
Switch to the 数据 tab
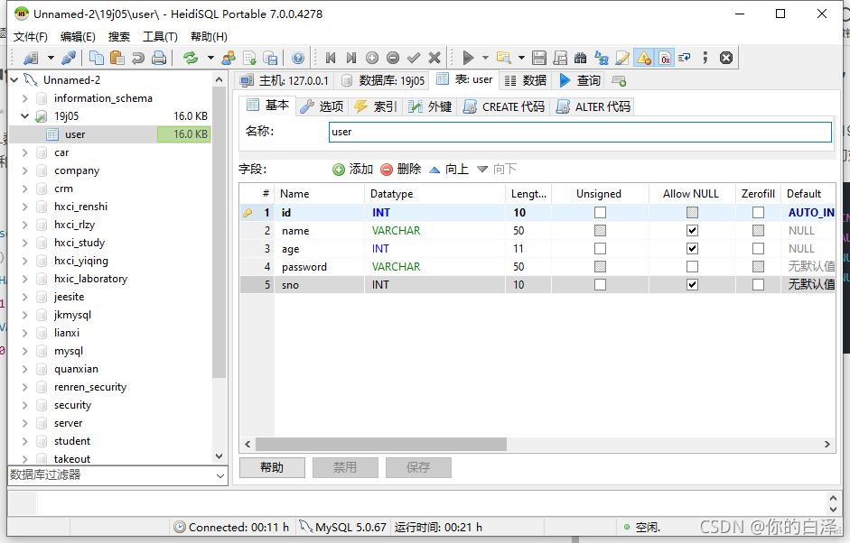(x=525, y=80)
